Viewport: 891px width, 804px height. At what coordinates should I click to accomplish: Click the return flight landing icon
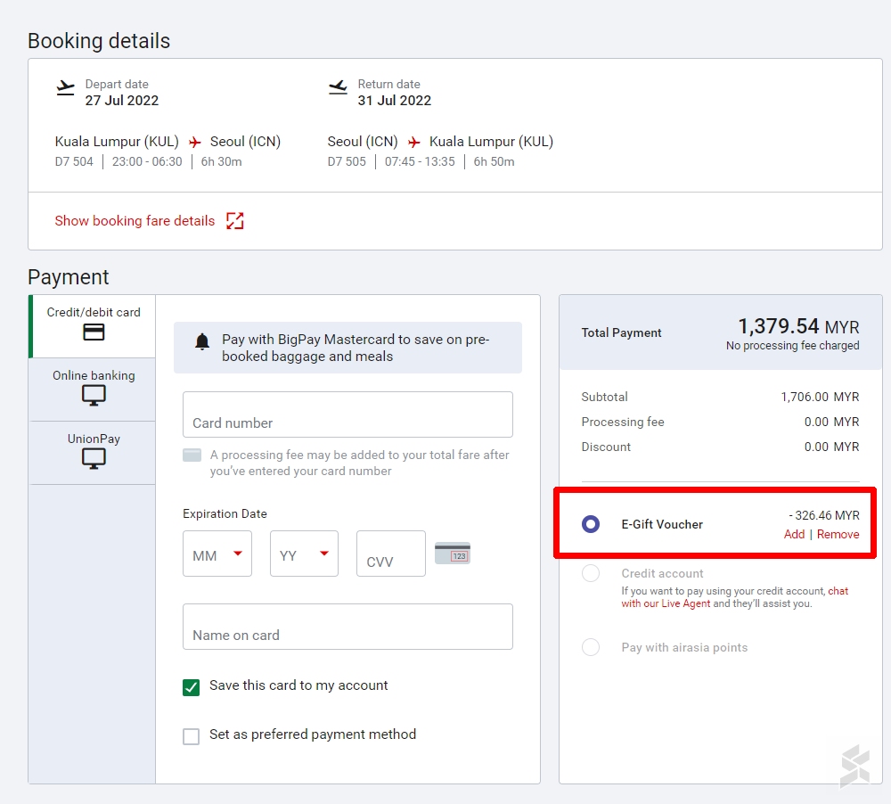tap(338, 87)
